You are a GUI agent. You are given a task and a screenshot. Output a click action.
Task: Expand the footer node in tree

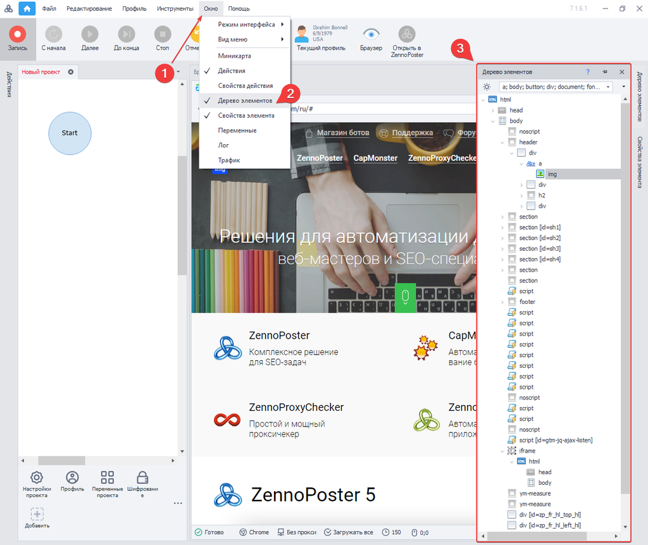pos(502,302)
